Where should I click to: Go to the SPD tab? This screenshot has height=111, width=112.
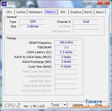pos(63,12)
